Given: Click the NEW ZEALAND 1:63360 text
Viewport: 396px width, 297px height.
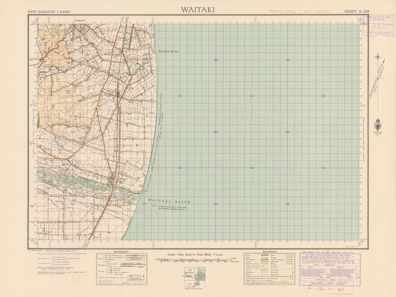Looking at the screenshot, I should tap(49, 12).
